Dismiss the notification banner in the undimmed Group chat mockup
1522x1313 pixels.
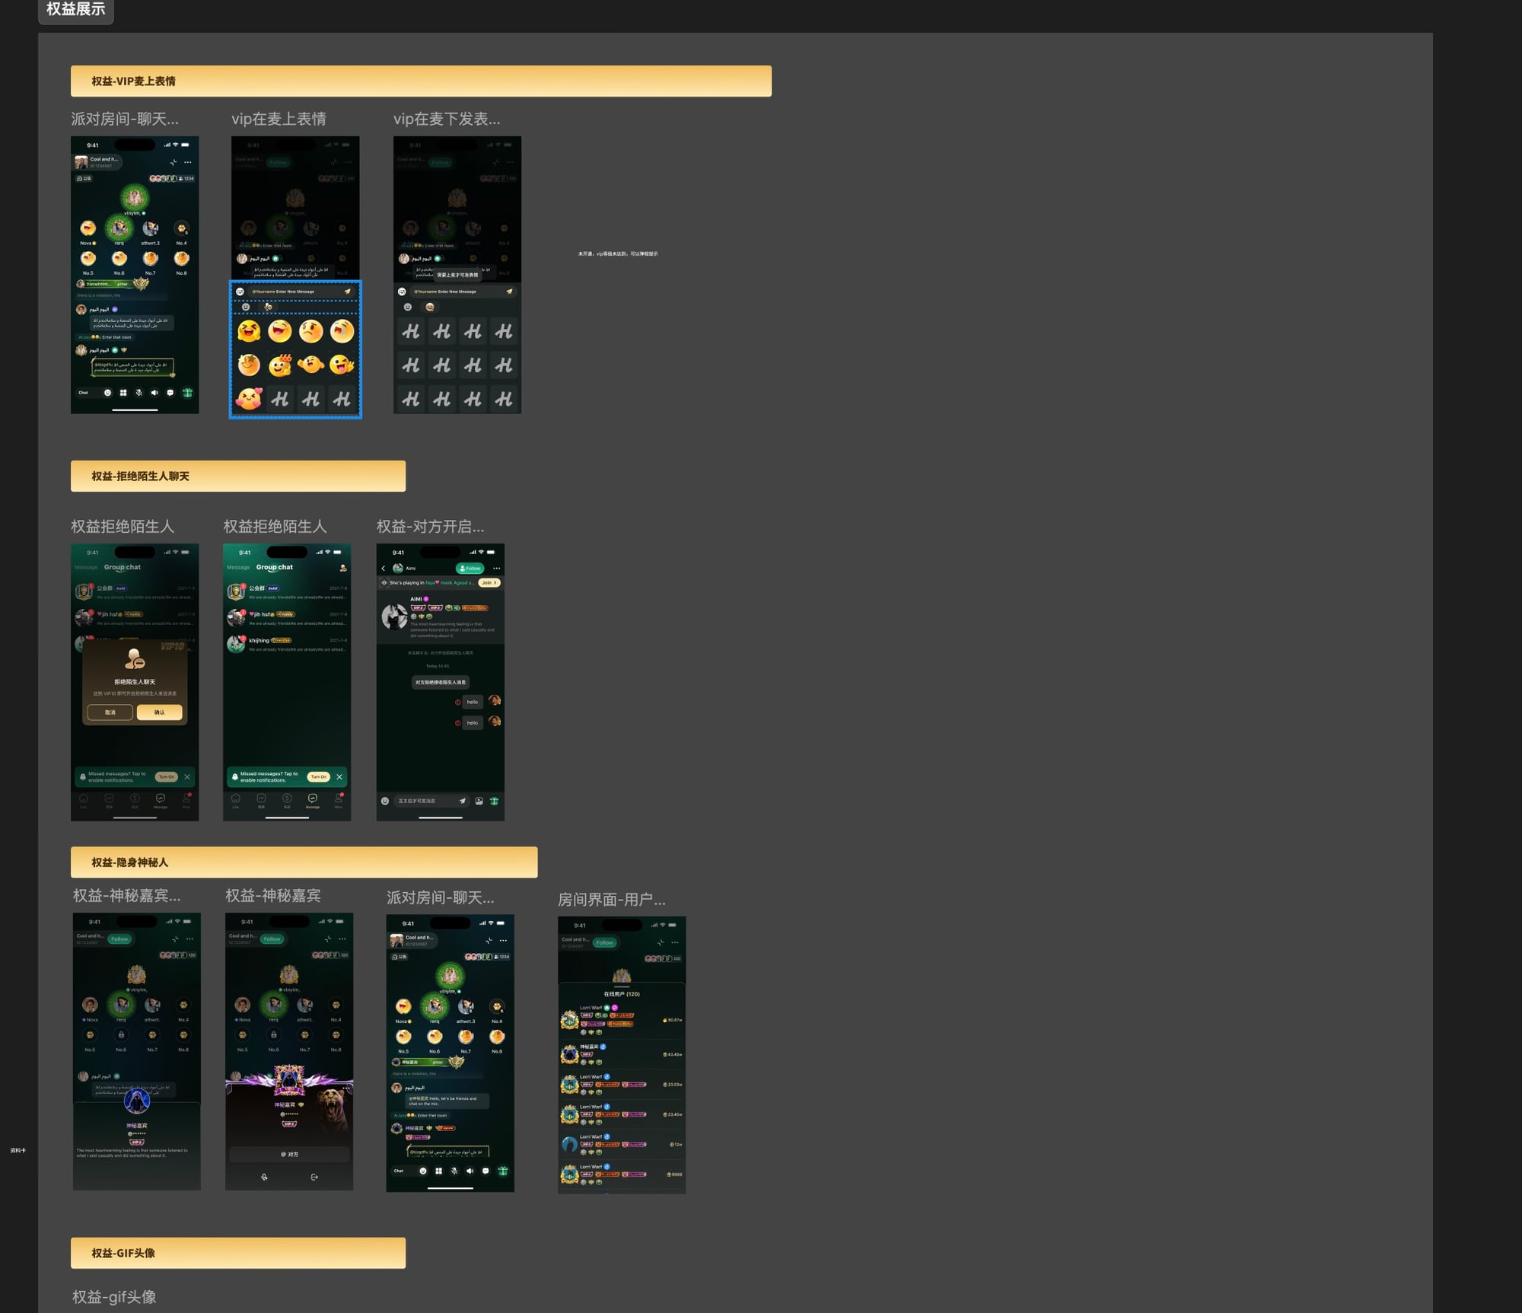(339, 776)
